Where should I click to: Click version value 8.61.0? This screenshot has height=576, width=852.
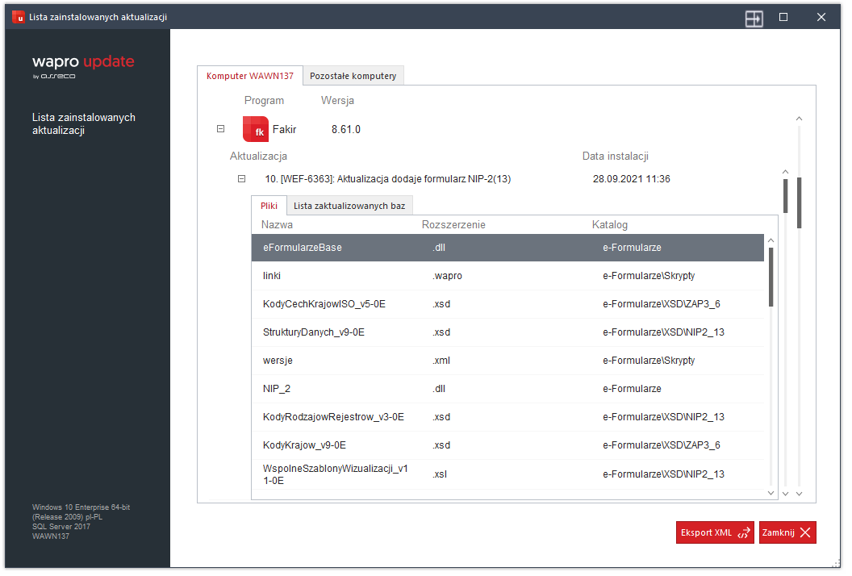point(346,129)
